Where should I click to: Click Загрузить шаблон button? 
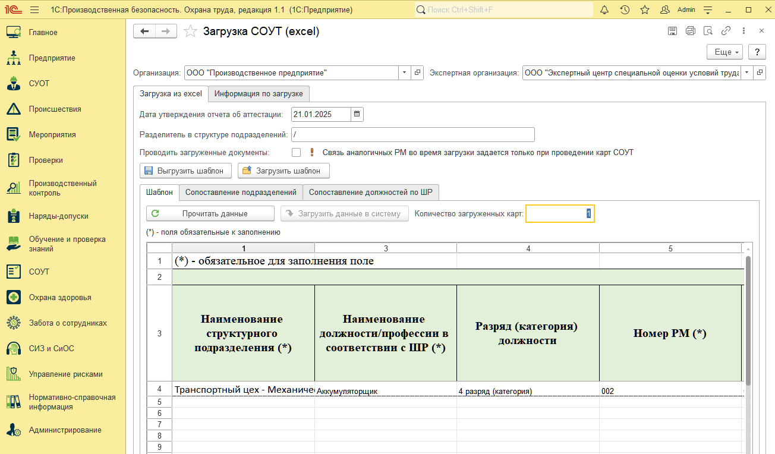coord(283,171)
